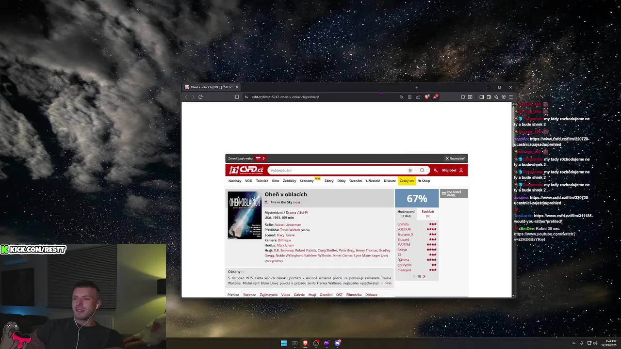Click the search magnifier icon

pos(422,170)
